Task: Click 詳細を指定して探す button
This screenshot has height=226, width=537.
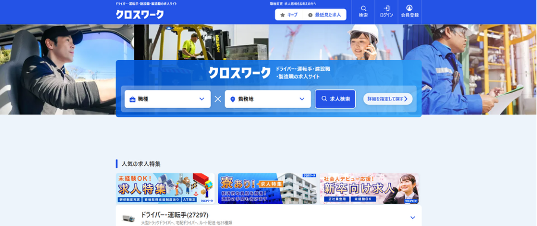Action: [x=388, y=99]
